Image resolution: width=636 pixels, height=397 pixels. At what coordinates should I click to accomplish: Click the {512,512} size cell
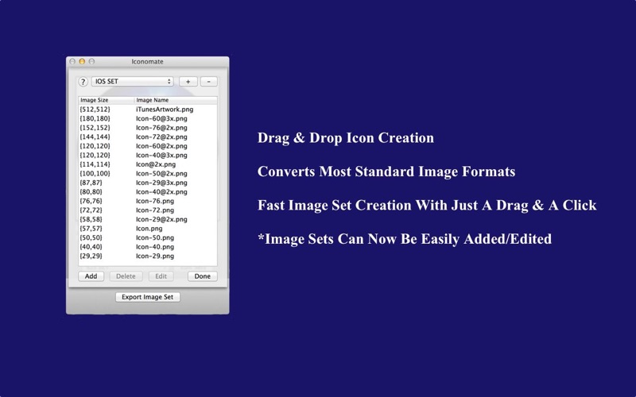click(x=95, y=110)
